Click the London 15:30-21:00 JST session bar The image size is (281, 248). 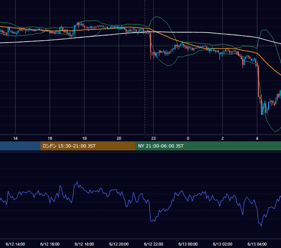point(88,146)
